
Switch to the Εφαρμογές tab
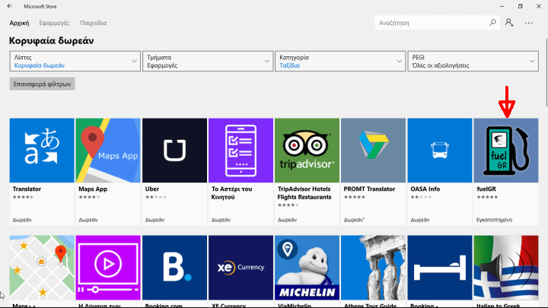[54, 23]
